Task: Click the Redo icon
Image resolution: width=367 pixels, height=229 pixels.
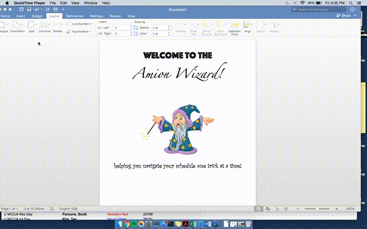Action: [48, 9]
